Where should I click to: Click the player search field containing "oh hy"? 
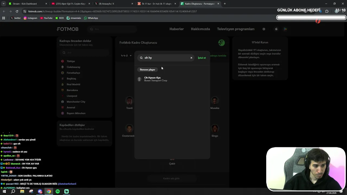166,58
